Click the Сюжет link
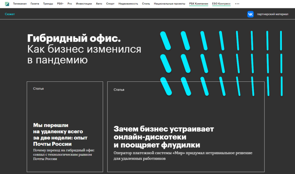The height and width of the screenshot is (174, 295). tap(10, 14)
